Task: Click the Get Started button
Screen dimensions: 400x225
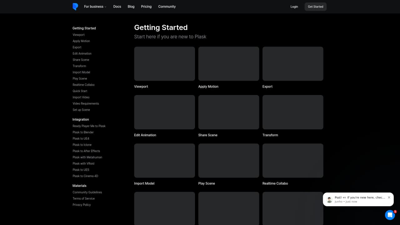Action: coord(316,7)
